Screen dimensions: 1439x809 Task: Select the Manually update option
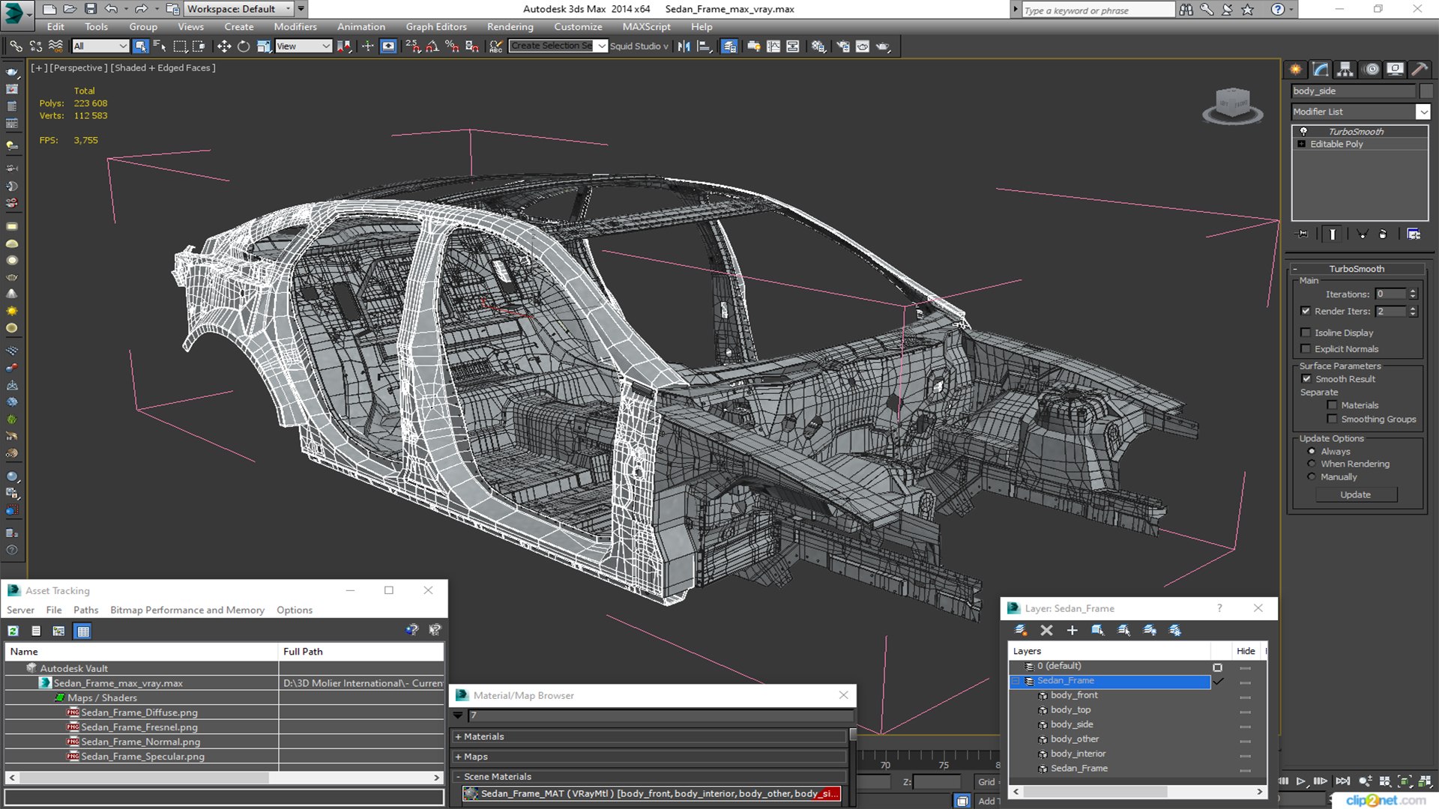click(x=1312, y=477)
